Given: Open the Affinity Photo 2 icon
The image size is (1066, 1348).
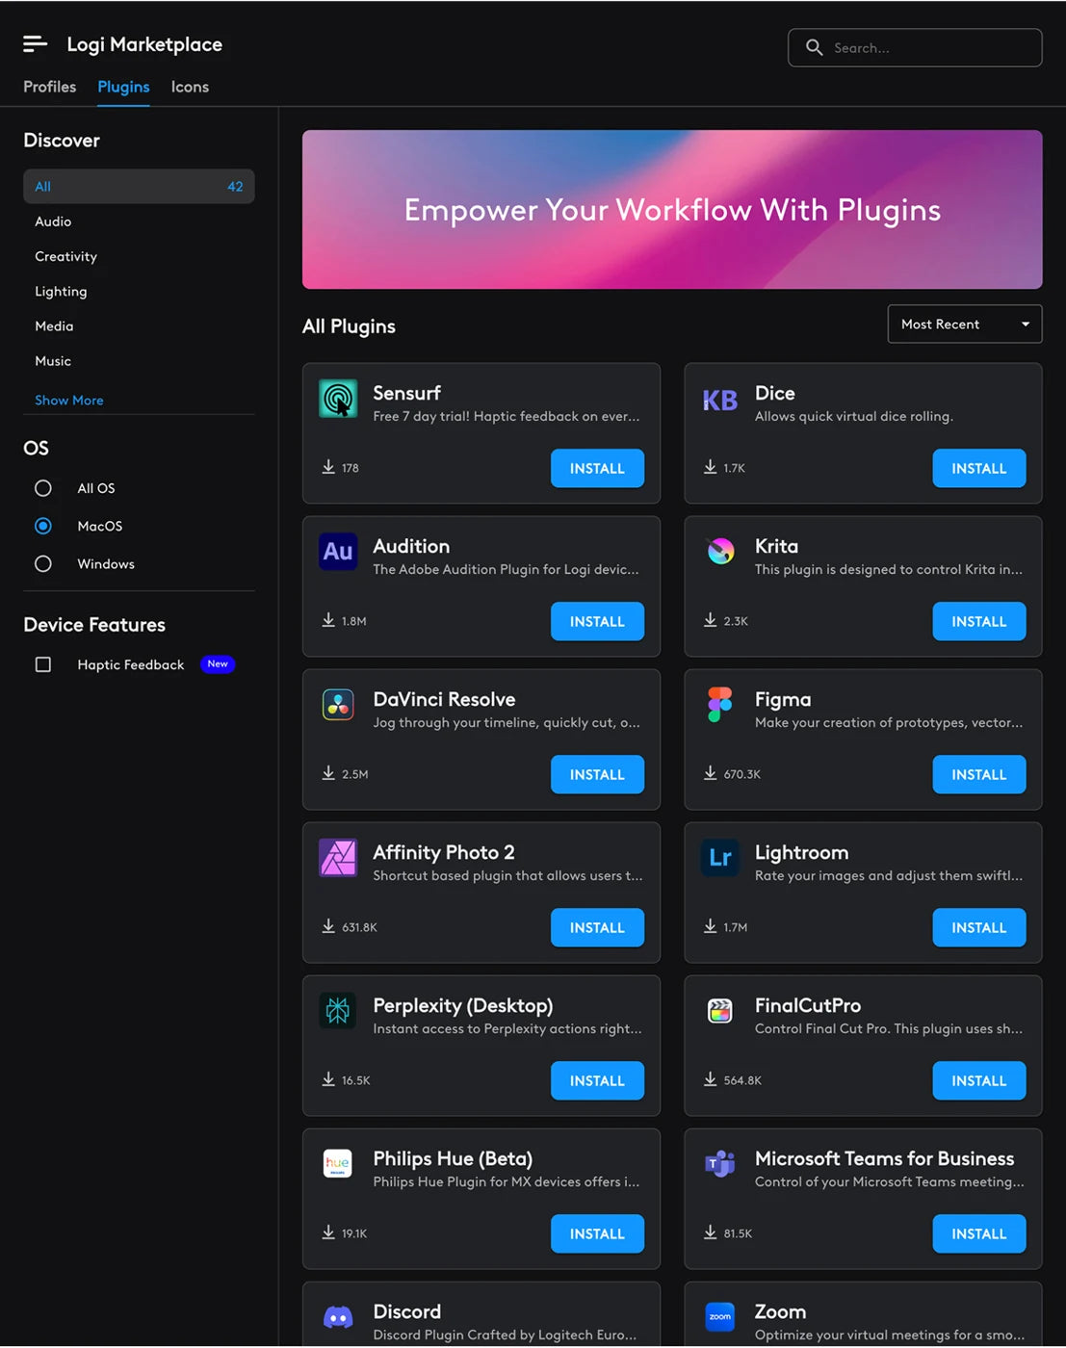Looking at the screenshot, I should pyautogui.click(x=338, y=857).
